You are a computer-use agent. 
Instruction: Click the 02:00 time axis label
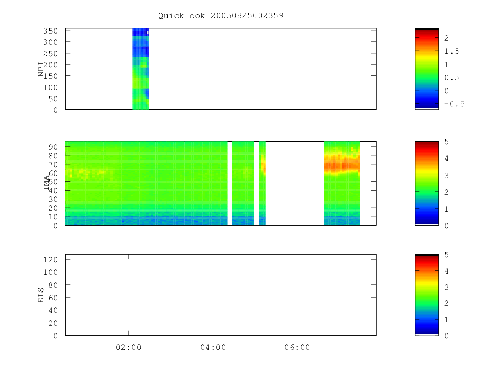128,347
